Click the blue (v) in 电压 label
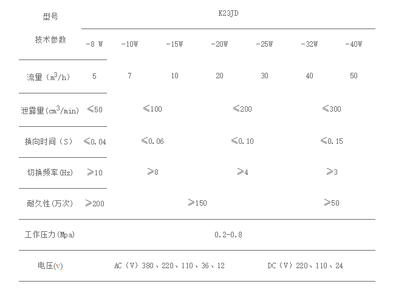Image resolution: width=407 pixels, height=301 pixels. [x=58, y=266]
